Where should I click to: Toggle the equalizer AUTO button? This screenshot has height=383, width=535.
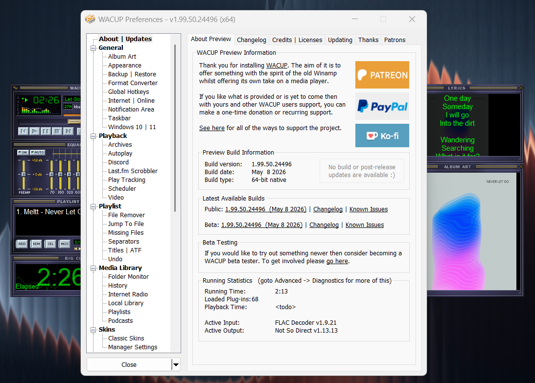(38, 153)
